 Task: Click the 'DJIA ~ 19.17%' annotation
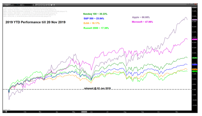coord(92,23)
